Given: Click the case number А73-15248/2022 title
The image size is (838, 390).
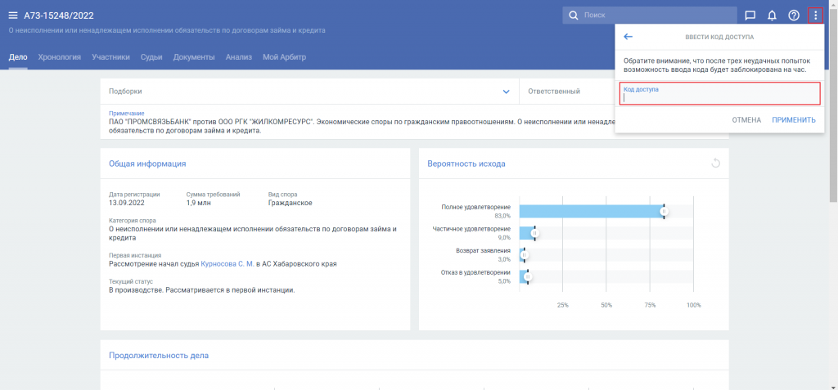Looking at the screenshot, I should [x=59, y=16].
